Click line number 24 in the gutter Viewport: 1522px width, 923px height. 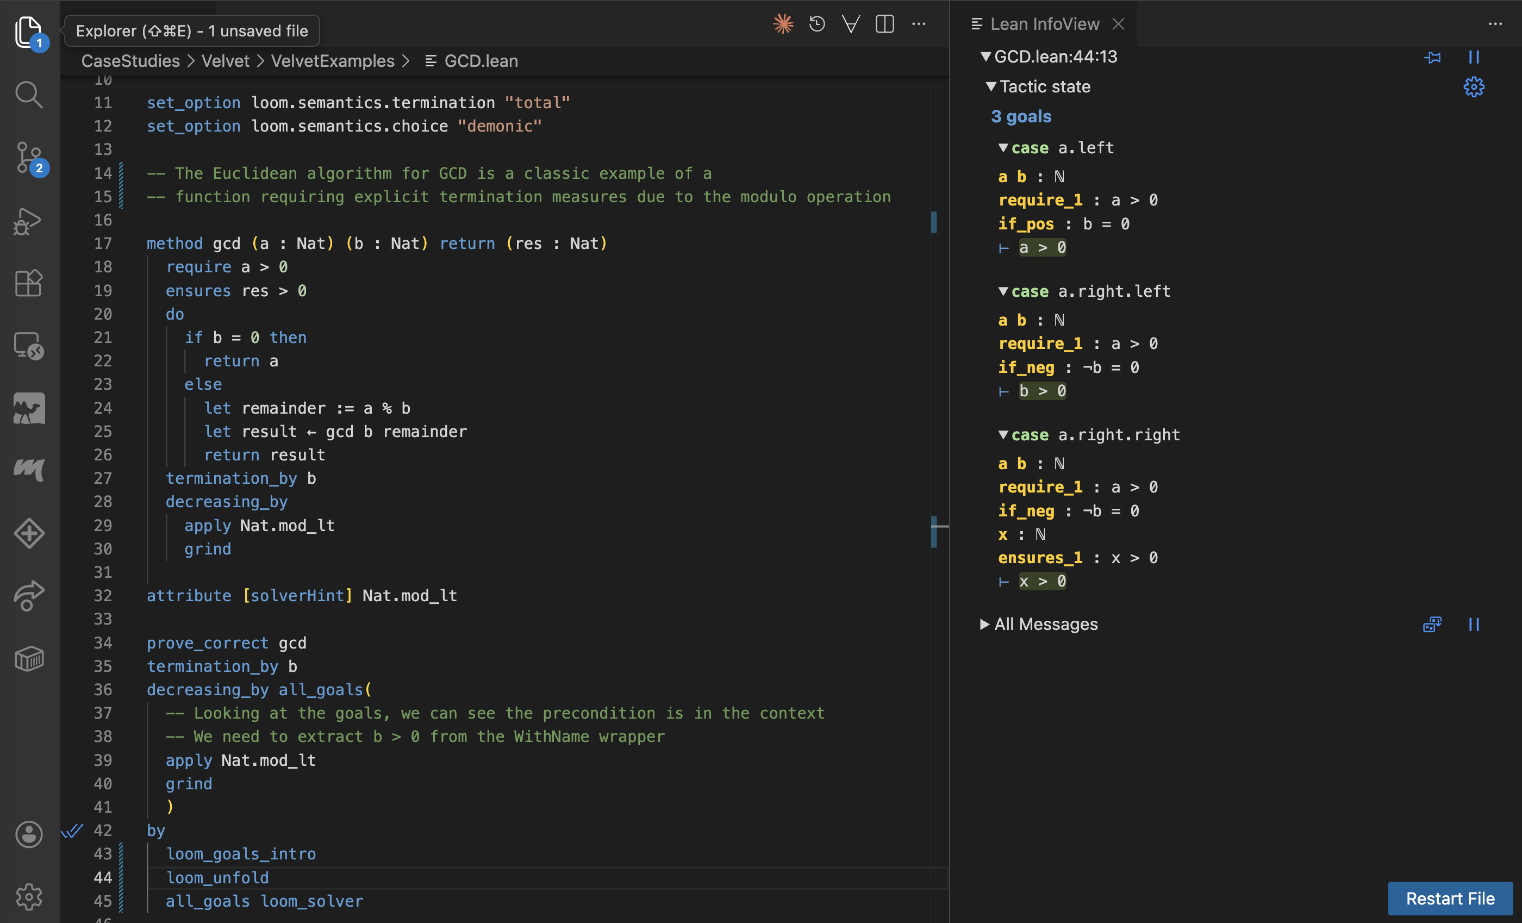tap(103, 408)
